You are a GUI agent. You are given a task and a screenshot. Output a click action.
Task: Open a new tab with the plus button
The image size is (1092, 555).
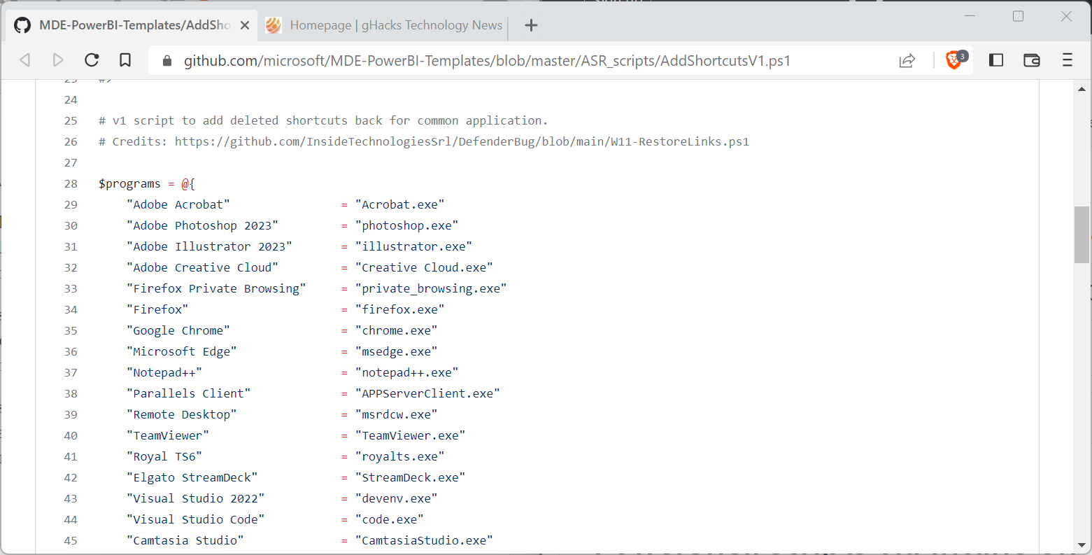[x=531, y=25]
